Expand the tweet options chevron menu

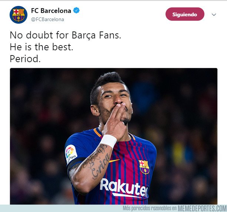click(x=214, y=14)
